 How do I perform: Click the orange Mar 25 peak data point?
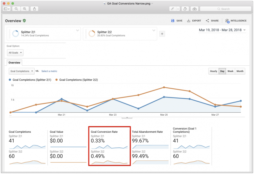[x=164, y=87]
